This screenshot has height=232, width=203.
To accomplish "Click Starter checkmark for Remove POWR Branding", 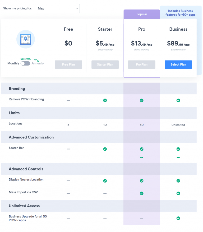I will pyautogui.click(x=105, y=100).
